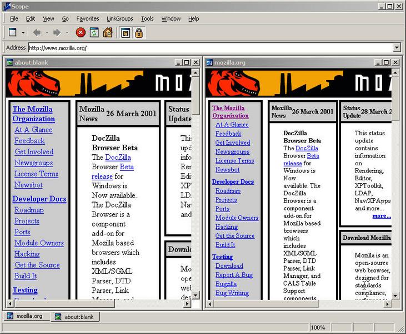Click horizontal scrollbar thumb in mozilla.org window
Viewport: 406px width, 334px height.
pyautogui.click(x=266, y=303)
